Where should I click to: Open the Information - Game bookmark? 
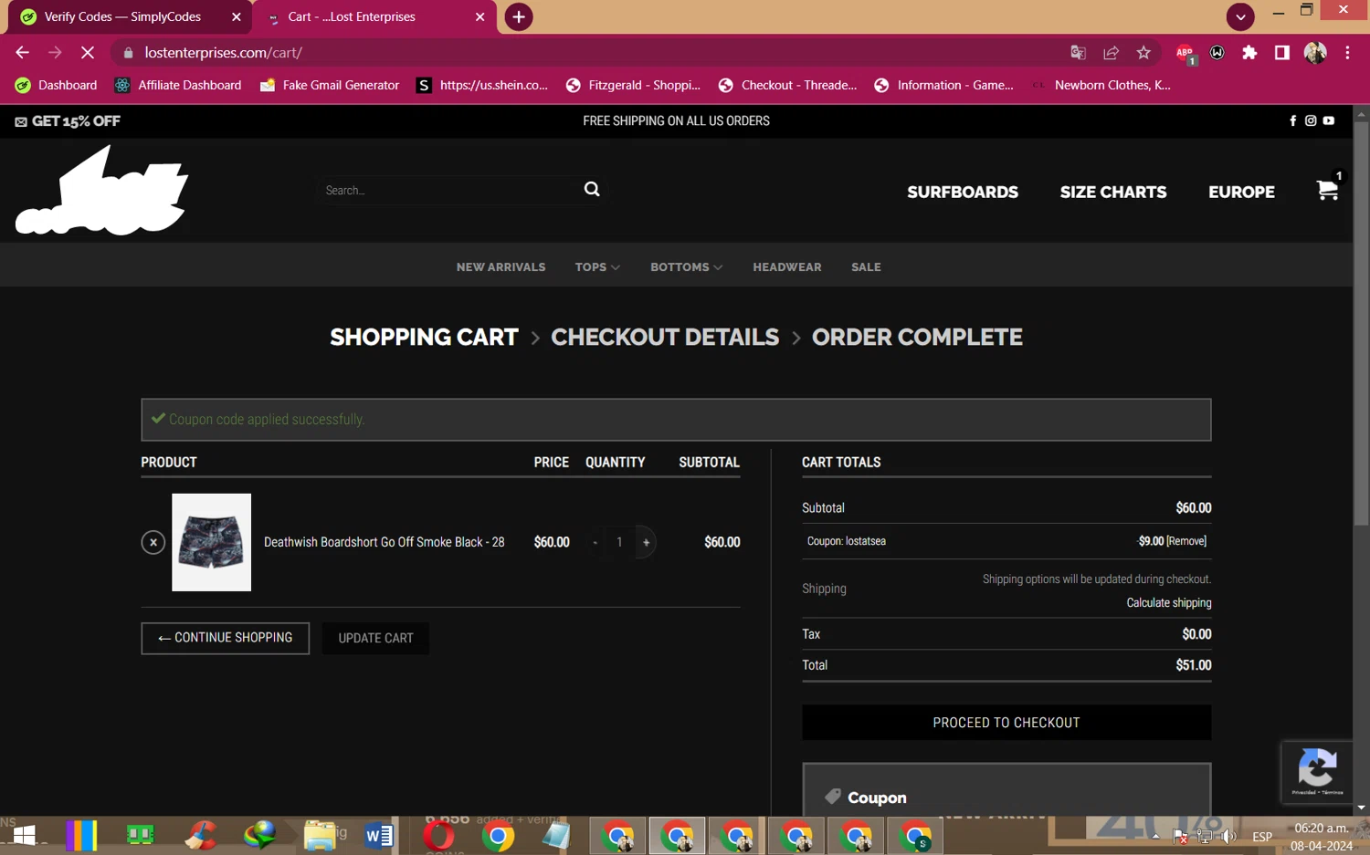click(943, 85)
